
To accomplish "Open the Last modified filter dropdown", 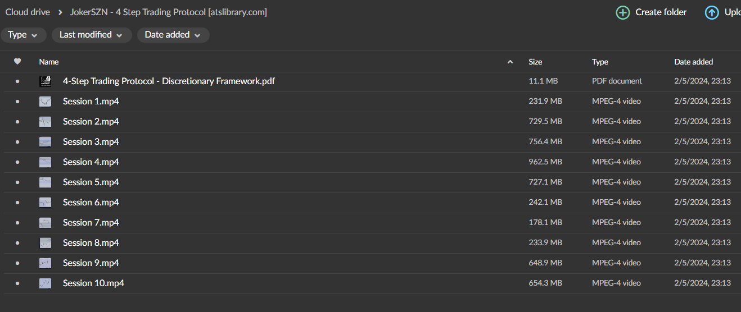I will pyautogui.click(x=91, y=35).
